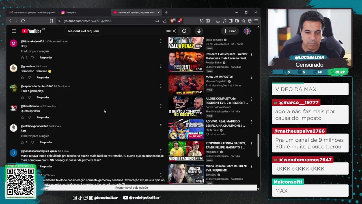The height and width of the screenshot is (204, 362).
Task: Reply to @Hidanakatsukiful with Responder
Action: (x=46, y=58)
